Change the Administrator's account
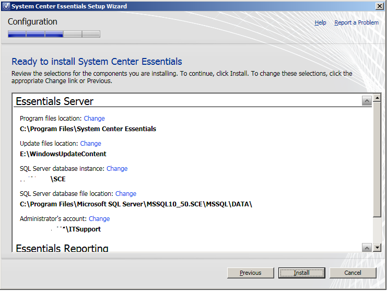 [x=99, y=219]
